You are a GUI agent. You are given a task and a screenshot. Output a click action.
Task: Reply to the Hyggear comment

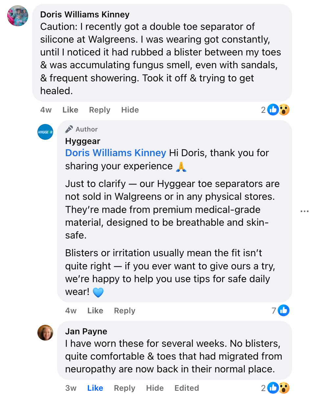point(124,311)
